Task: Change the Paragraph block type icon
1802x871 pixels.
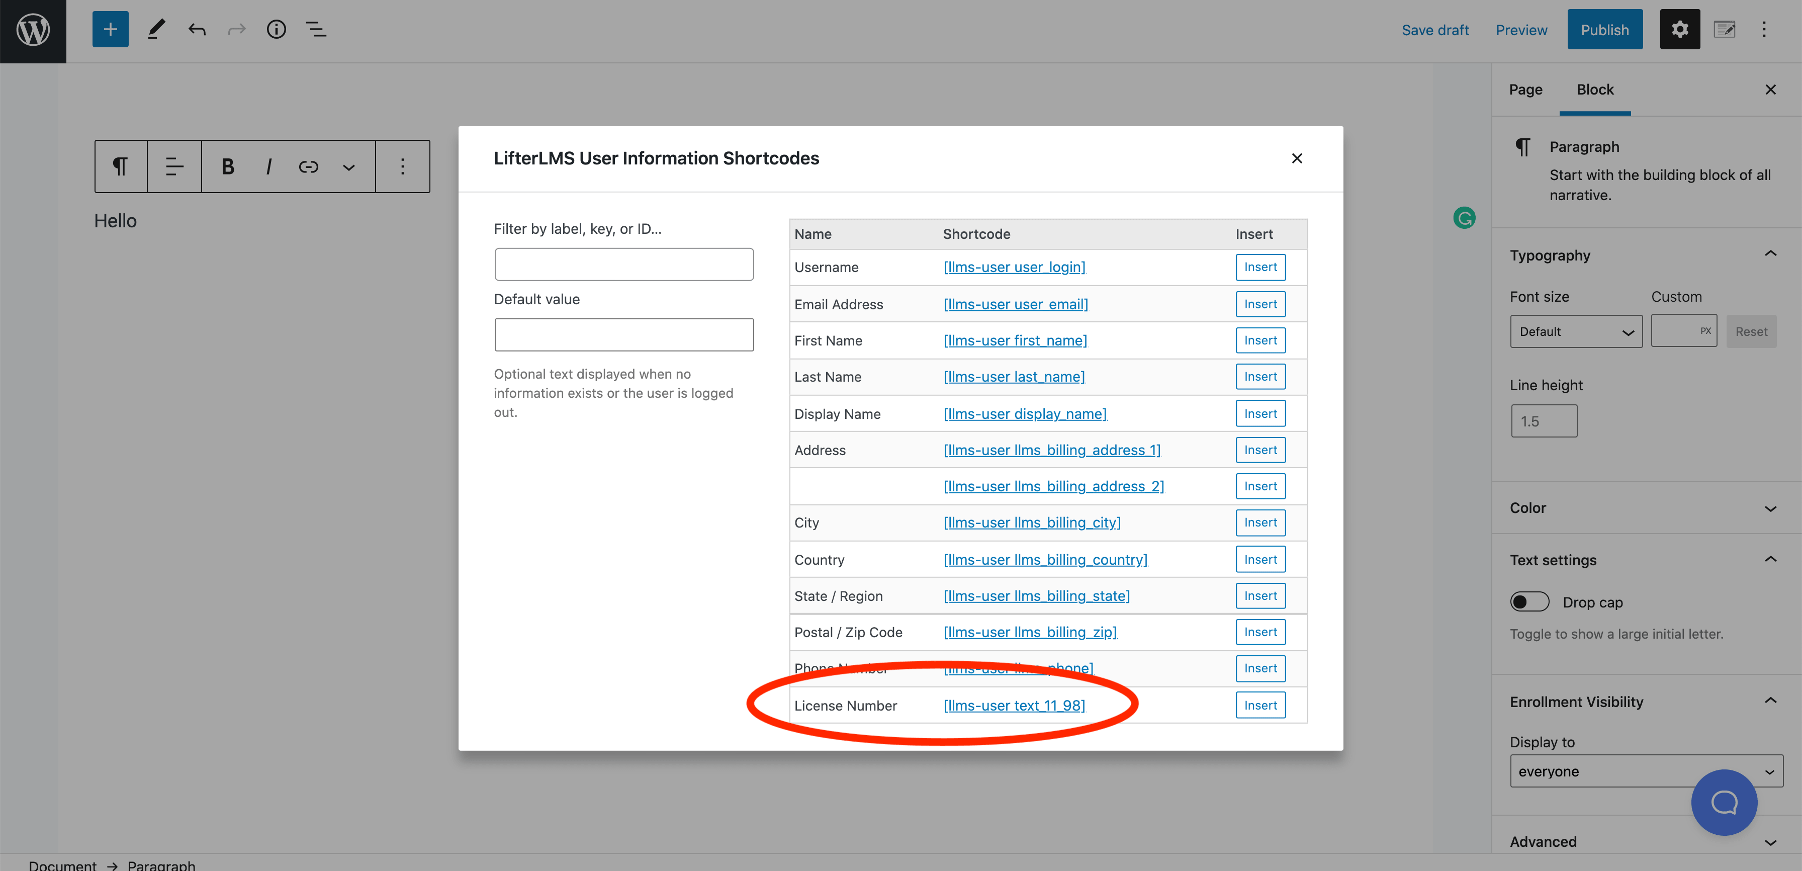Action: tap(120, 166)
